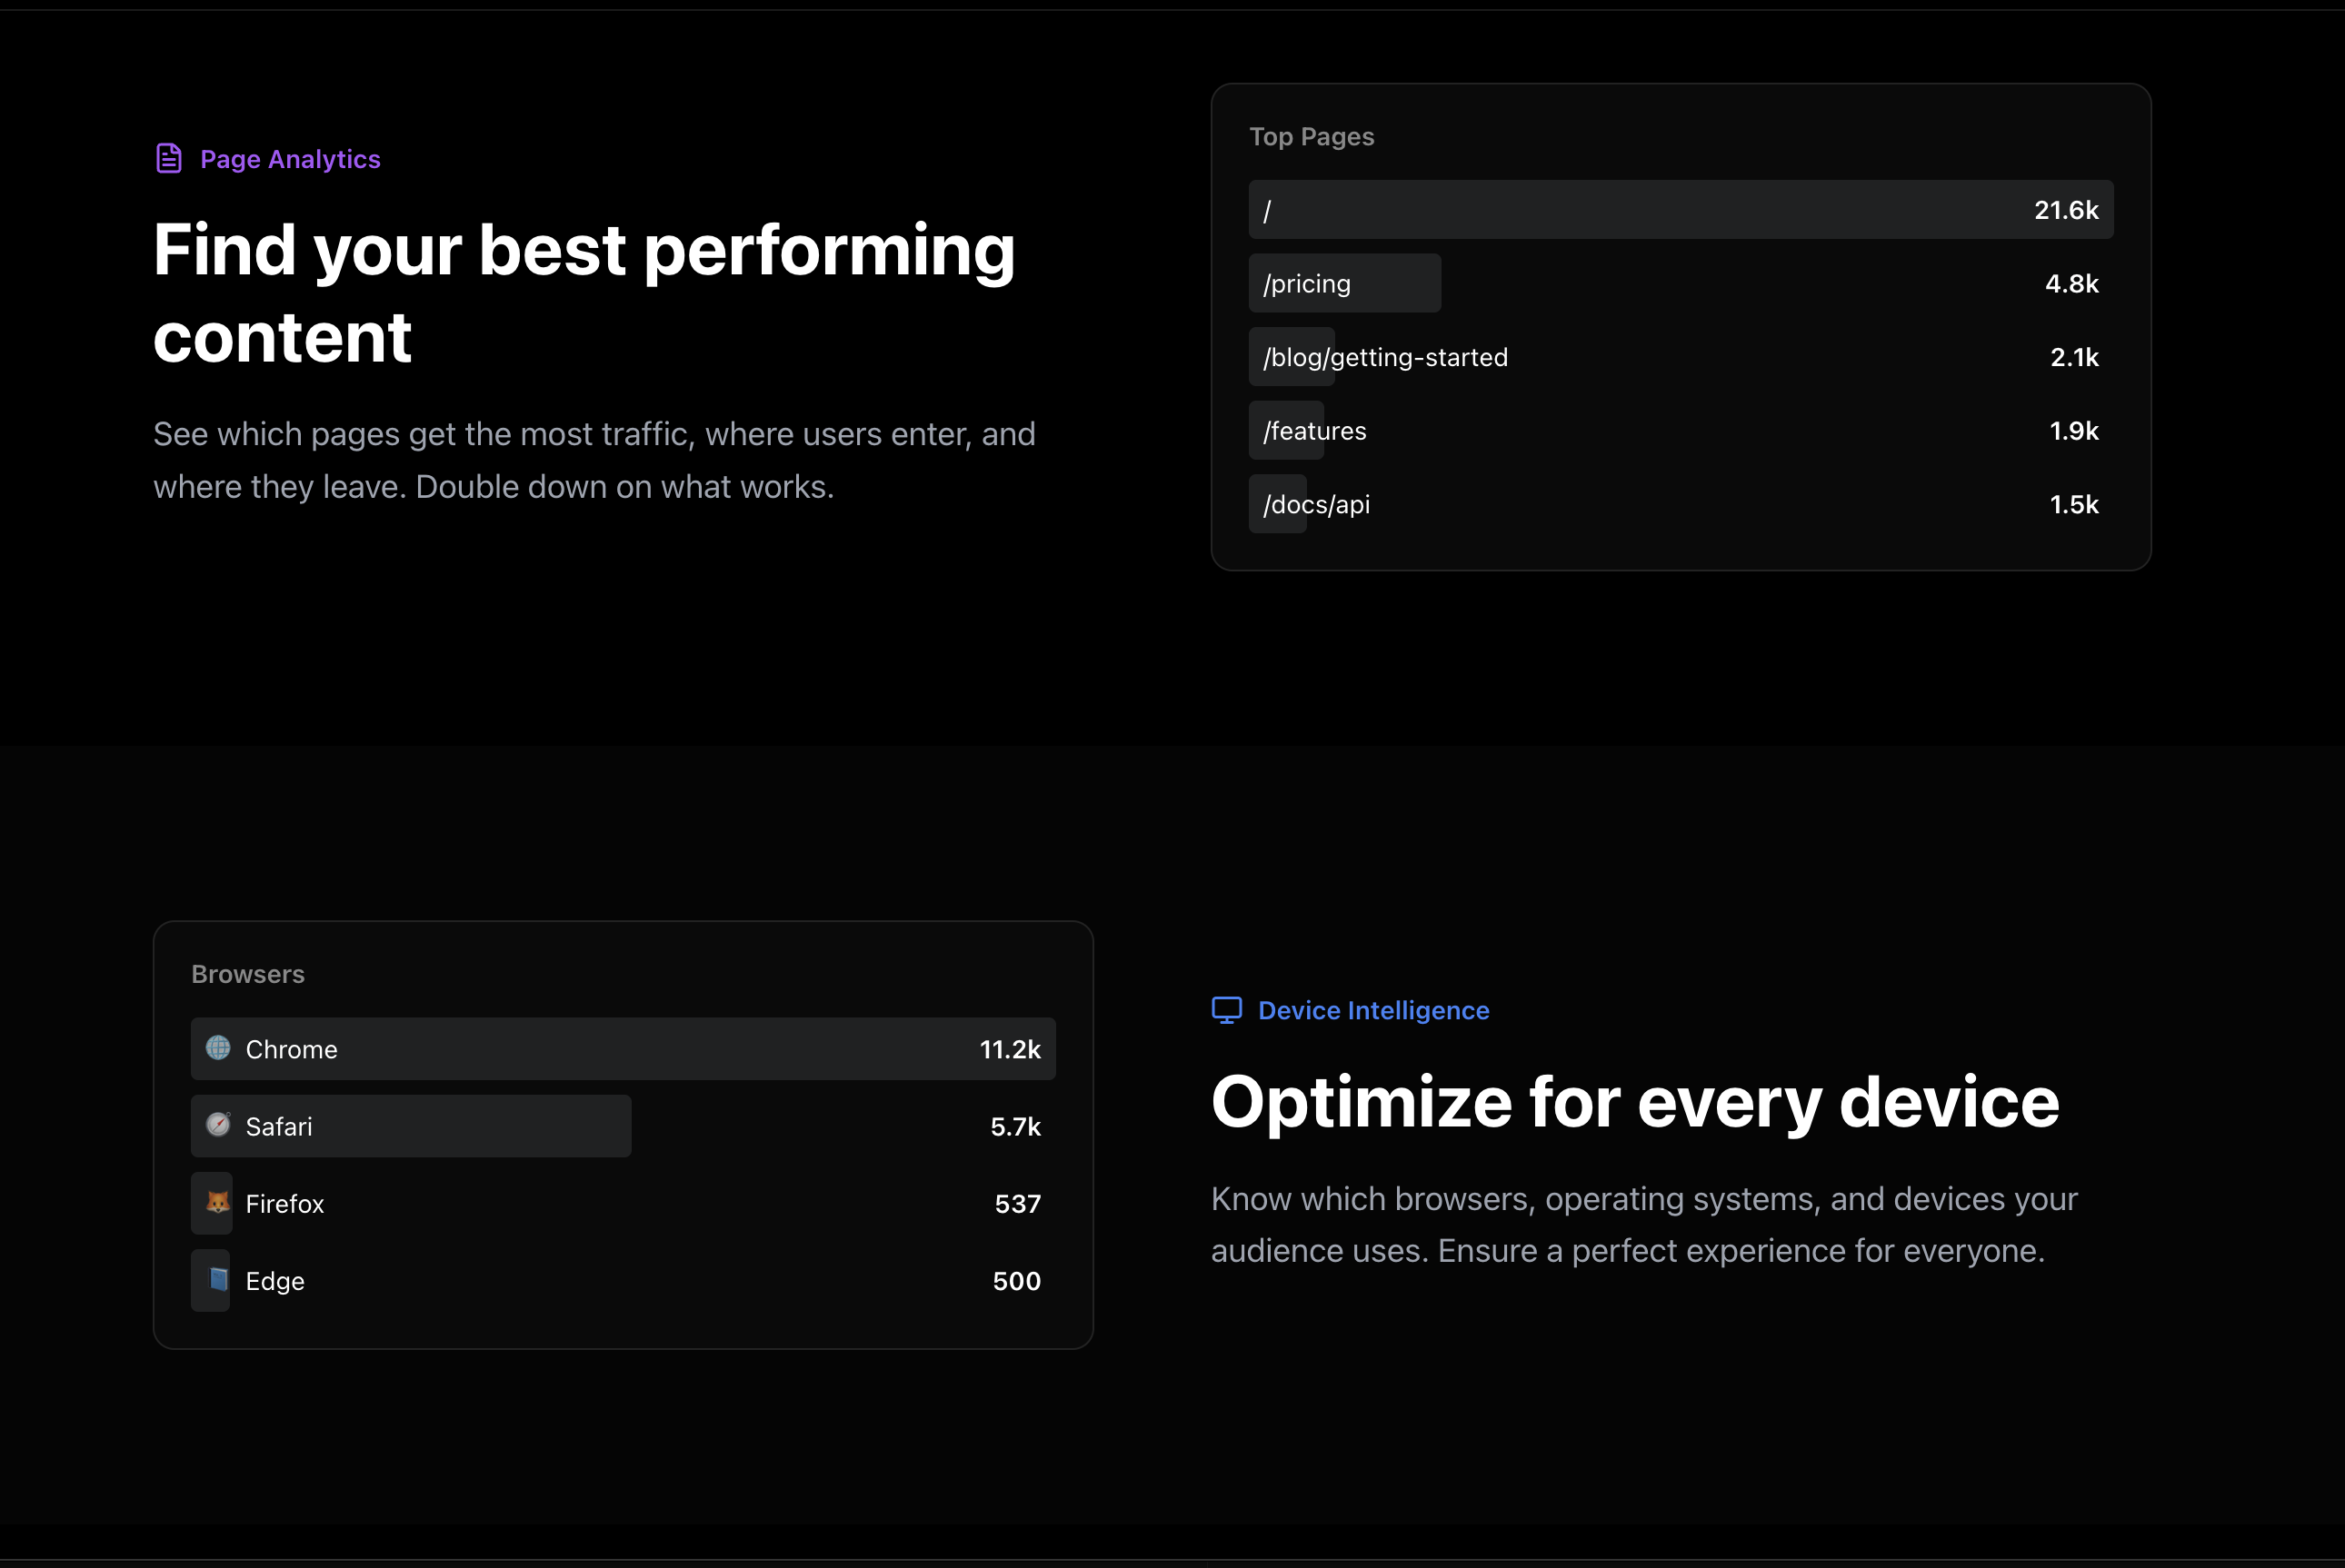Image resolution: width=2345 pixels, height=1568 pixels.
Task: Select the Page Analytics label
Action: 290,159
